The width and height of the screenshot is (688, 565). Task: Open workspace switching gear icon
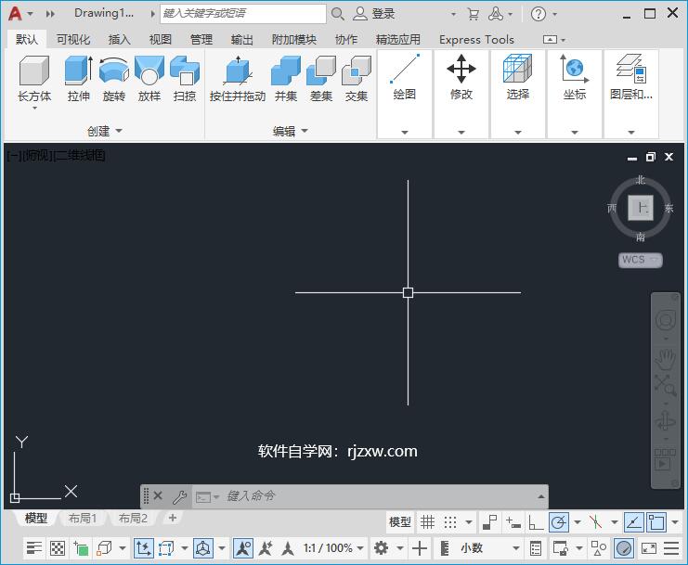pyautogui.click(x=381, y=548)
